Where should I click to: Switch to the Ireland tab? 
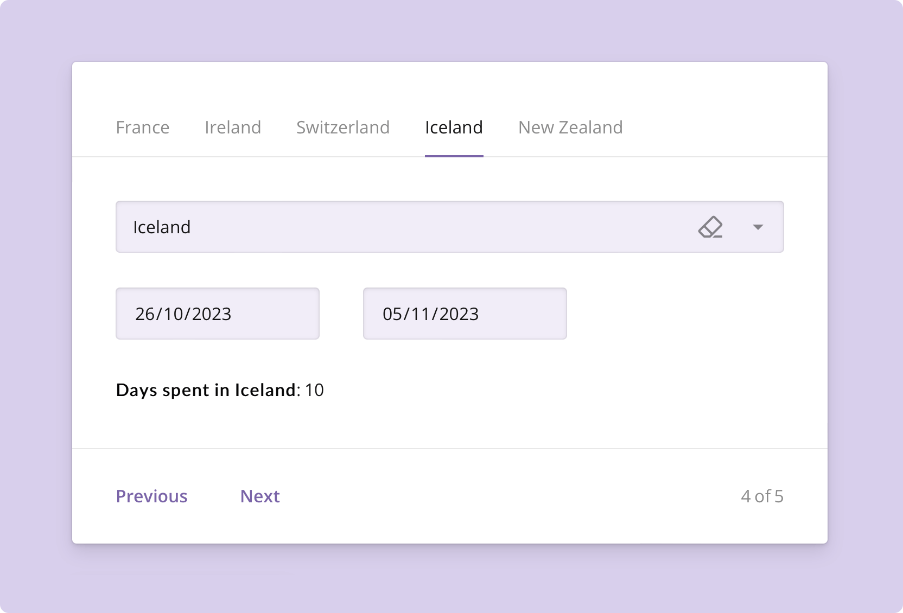233,127
